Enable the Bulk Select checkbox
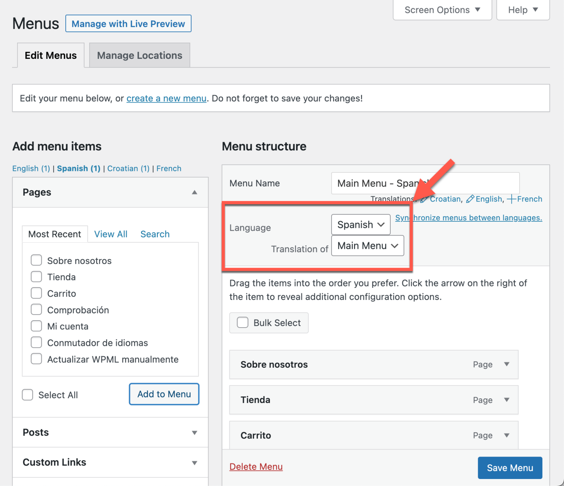The width and height of the screenshot is (564, 486). [242, 323]
